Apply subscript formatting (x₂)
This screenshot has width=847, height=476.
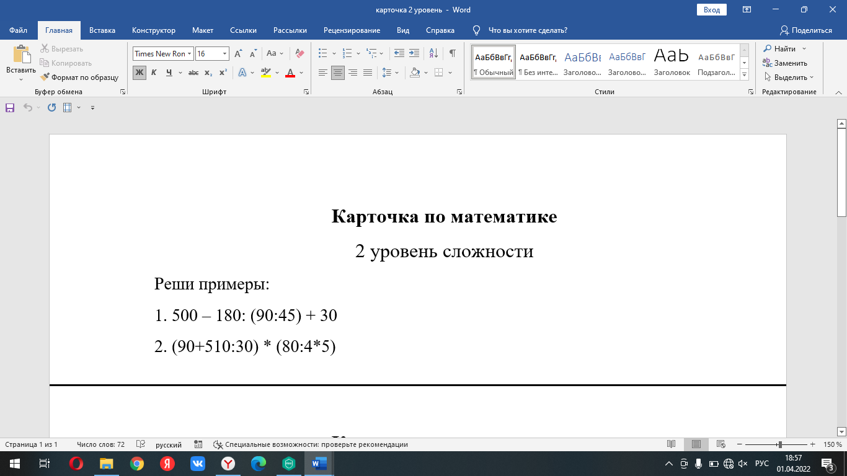click(208, 73)
